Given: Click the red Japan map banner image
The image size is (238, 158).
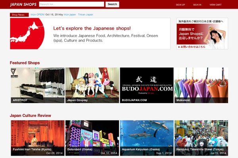Looking at the screenshot, I should 27,34.
